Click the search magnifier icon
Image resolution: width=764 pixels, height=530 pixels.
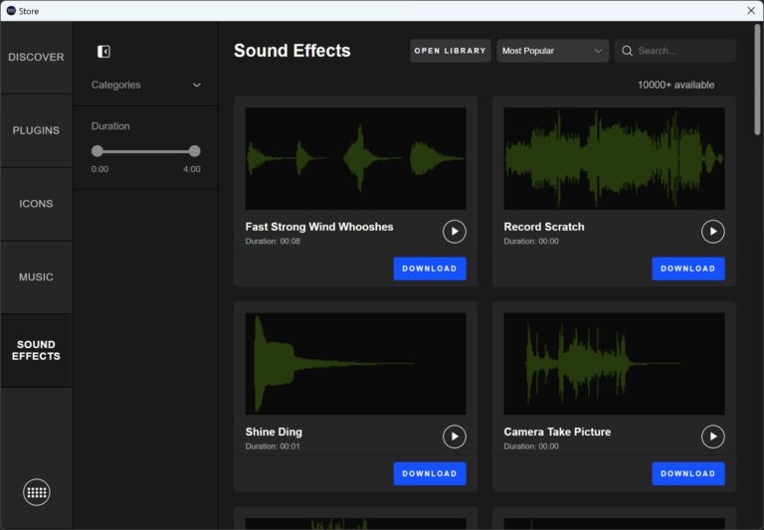(627, 51)
